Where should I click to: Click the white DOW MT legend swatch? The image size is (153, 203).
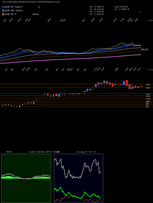coord(3,11)
